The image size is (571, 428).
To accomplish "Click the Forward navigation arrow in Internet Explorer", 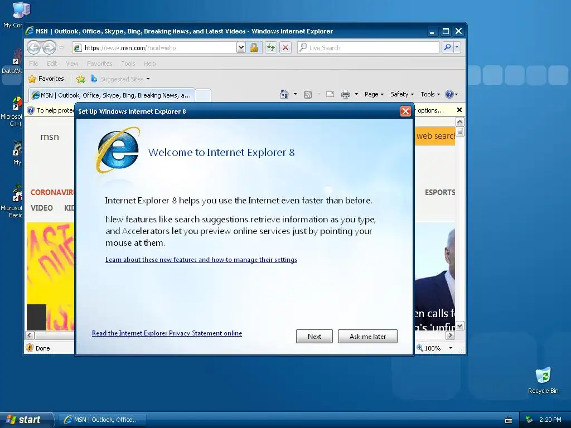I will [49, 47].
